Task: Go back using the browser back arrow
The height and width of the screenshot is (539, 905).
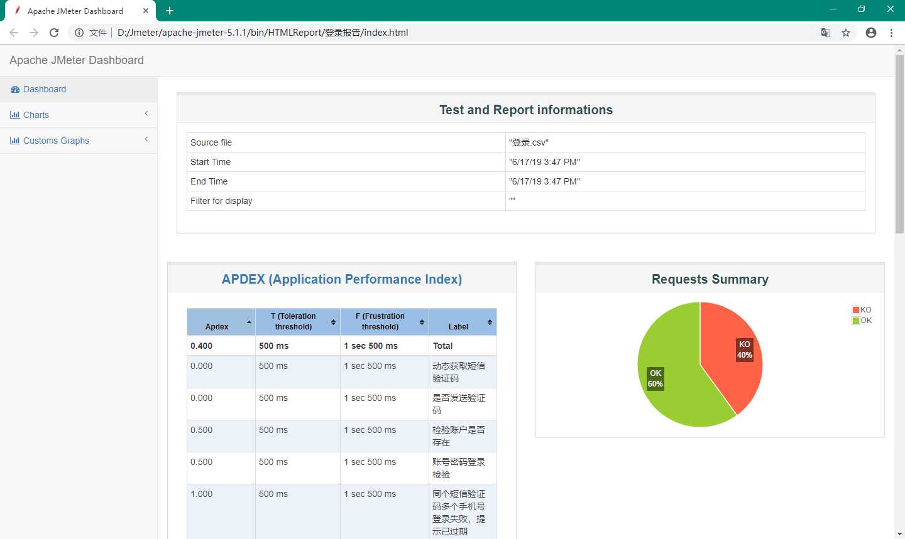Action: [14, 33]
